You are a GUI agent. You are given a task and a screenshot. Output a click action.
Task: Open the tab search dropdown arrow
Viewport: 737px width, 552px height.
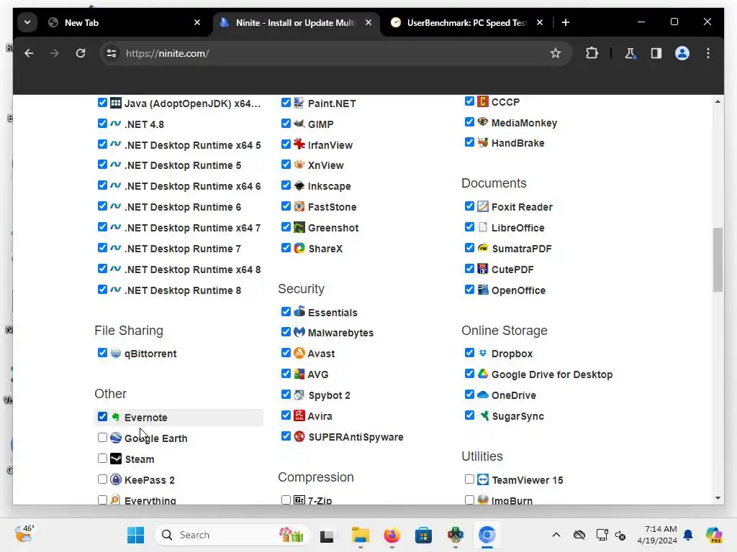point(27,22)
